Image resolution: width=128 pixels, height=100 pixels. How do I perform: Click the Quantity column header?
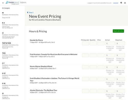(x=92, y=40)
